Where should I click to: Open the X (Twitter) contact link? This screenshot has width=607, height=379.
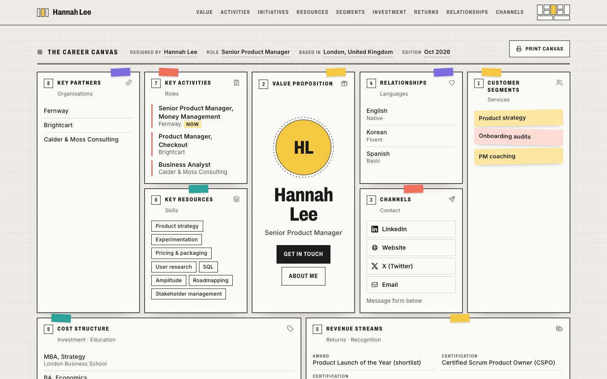pos(411,266)
